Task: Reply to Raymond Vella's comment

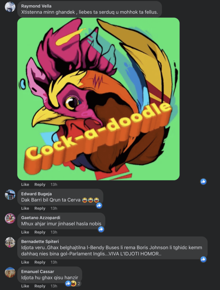Action: tap(40, 184)
